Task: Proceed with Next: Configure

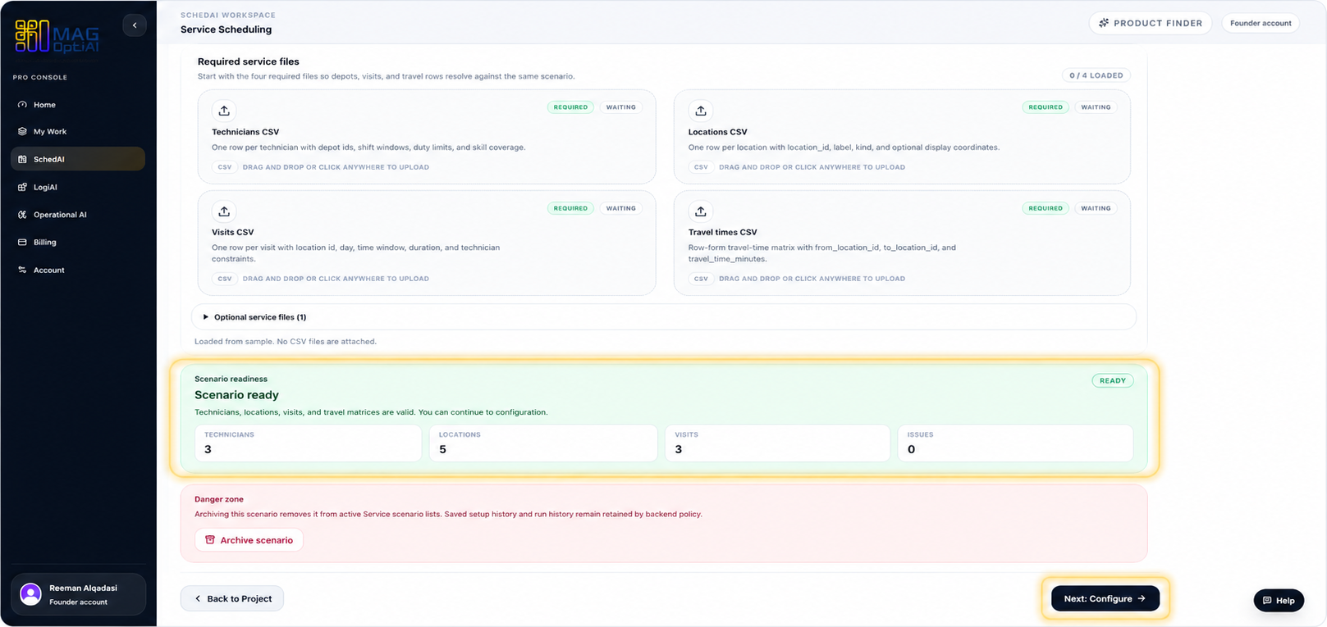Action: 1105,598
